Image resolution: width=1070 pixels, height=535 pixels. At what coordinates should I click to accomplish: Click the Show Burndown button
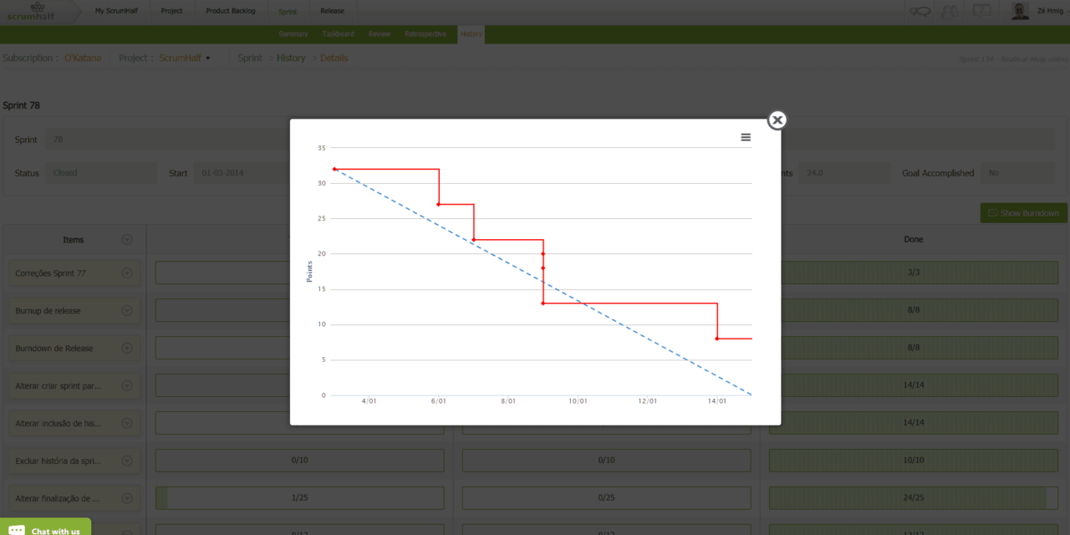(x=1023, y=212)
